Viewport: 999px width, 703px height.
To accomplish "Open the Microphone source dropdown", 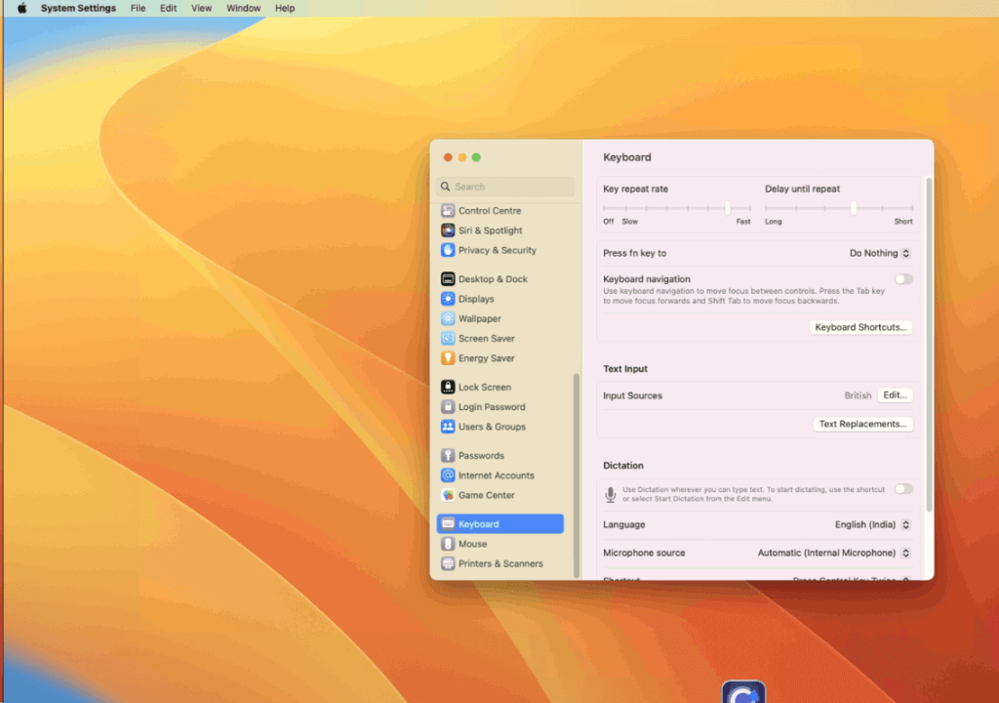I will point(834,553).
